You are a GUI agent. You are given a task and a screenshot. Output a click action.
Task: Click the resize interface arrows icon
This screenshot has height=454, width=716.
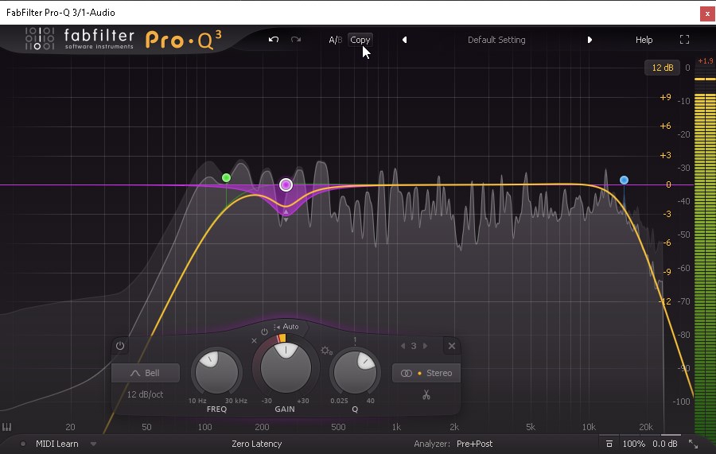coord(693,444)
